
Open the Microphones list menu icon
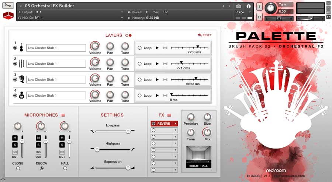point(63,115)
